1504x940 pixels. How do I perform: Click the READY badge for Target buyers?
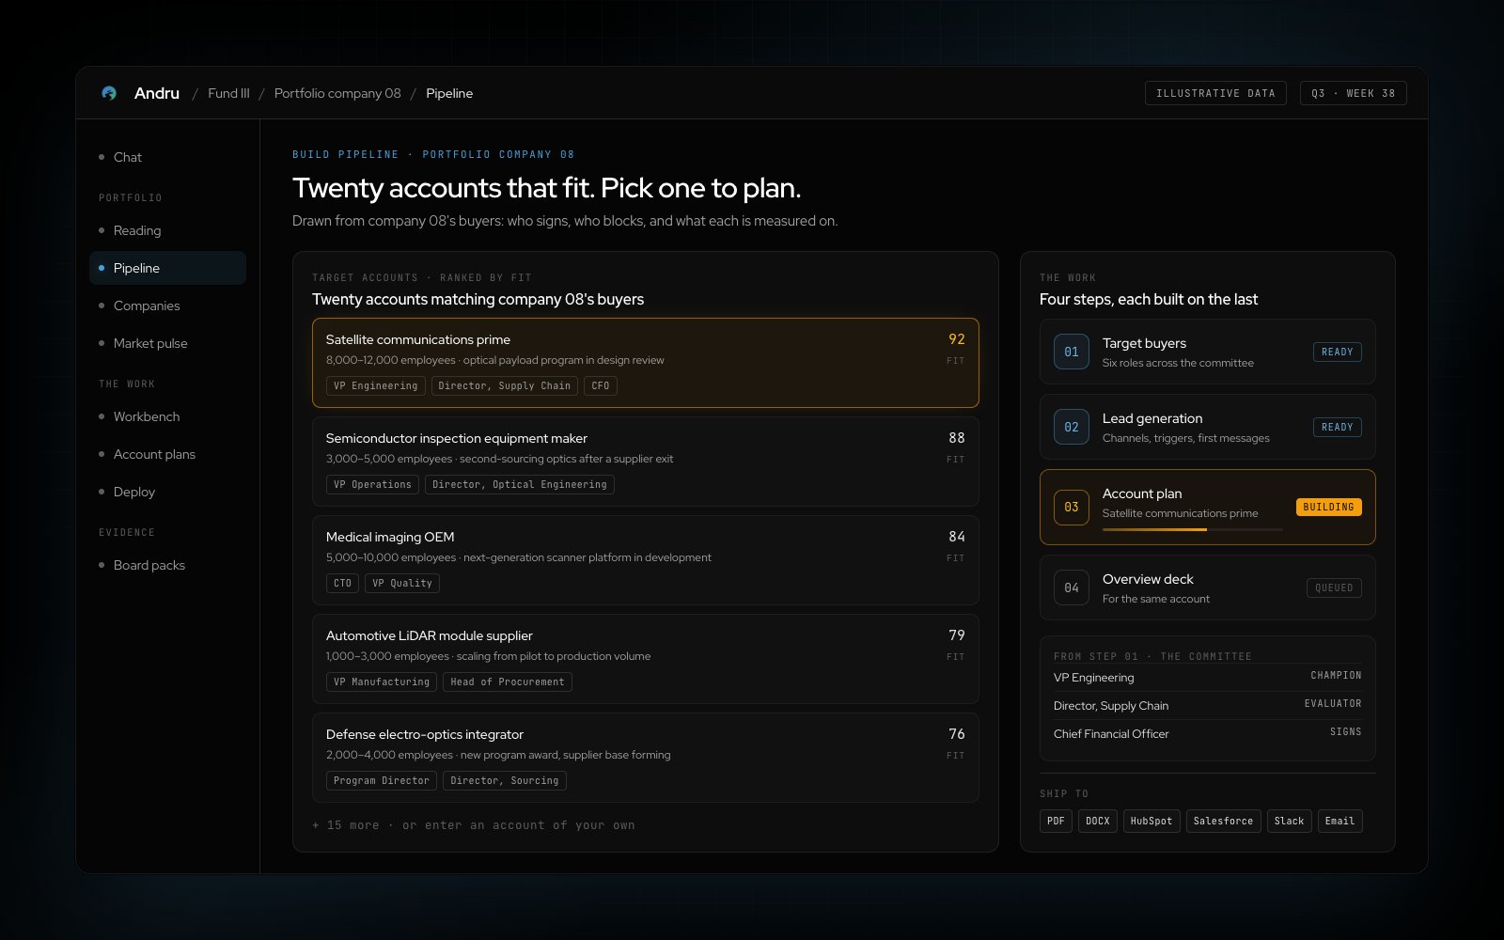click(1338, 352)
